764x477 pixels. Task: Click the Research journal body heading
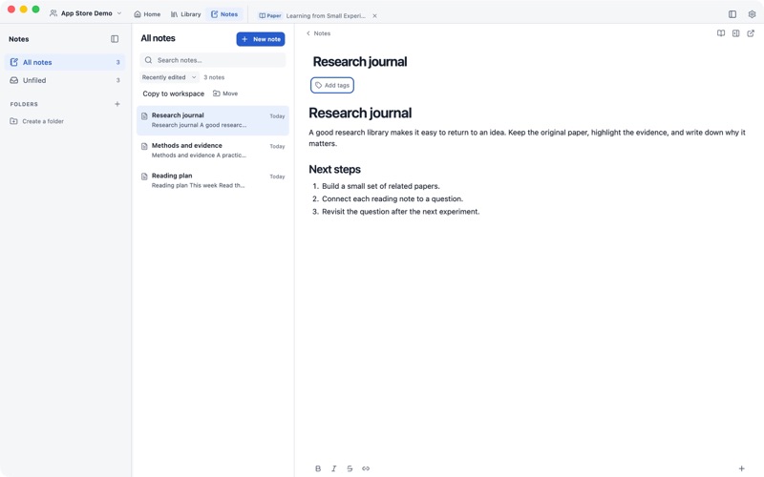point(360,113)
